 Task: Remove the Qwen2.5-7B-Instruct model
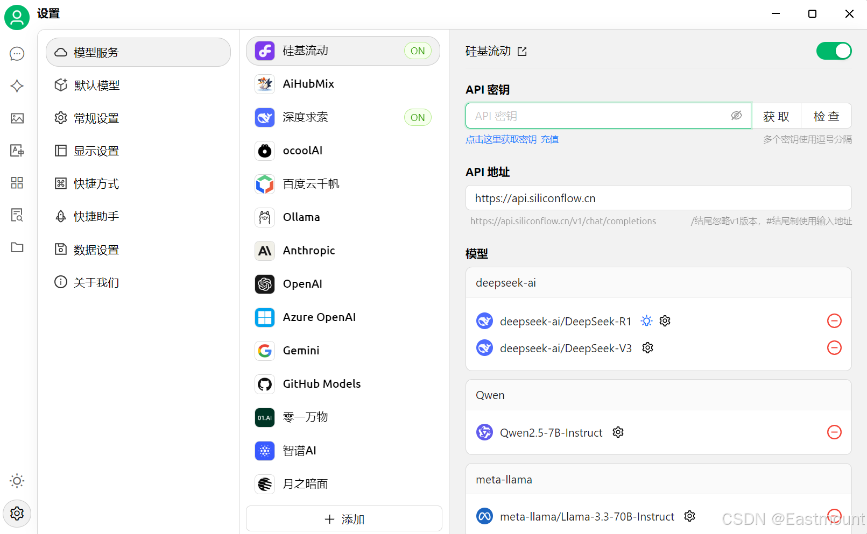pos(834,432)
